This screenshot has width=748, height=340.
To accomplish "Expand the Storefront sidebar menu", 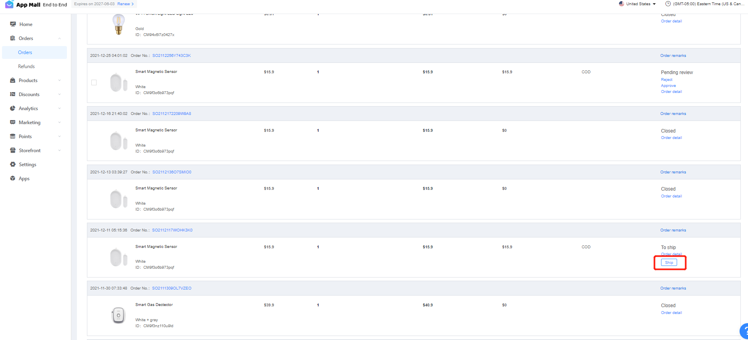I will 59,151.
